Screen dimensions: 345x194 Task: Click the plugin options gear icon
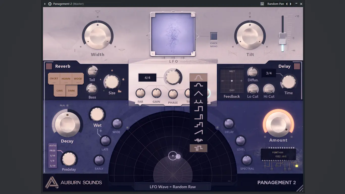50,4
